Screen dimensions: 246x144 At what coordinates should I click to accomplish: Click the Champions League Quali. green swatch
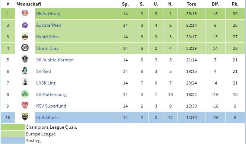click(13, 127)
